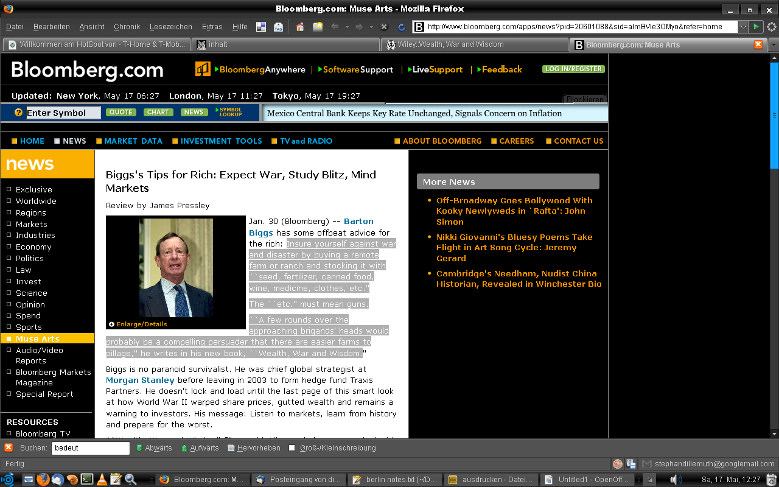Click the green Go arrow next to URL
The image size is (779, 487).
point(756,27)
